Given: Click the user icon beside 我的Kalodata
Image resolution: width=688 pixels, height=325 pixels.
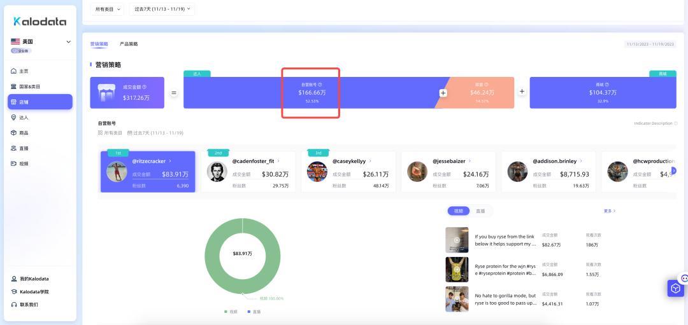Looking at the screenshot, I should (13, 279).
